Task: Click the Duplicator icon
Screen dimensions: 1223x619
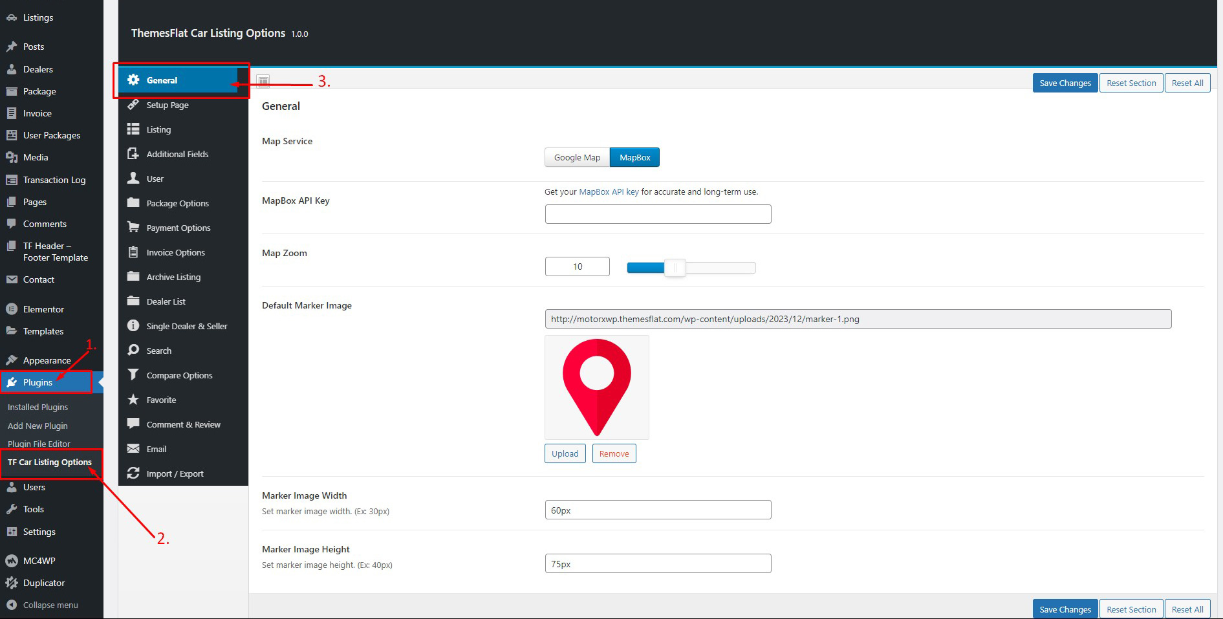Action: tap(12, 583)
